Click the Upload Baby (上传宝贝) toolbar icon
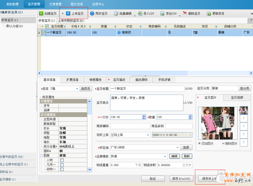Viewport: 253px width, 186px height. 68,13
